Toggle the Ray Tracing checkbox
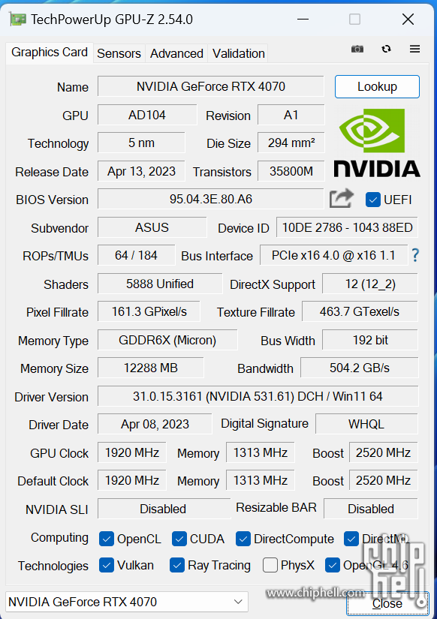 [177, 565]
